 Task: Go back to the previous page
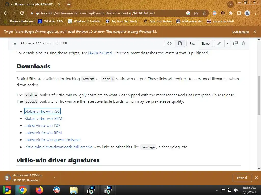6,13
